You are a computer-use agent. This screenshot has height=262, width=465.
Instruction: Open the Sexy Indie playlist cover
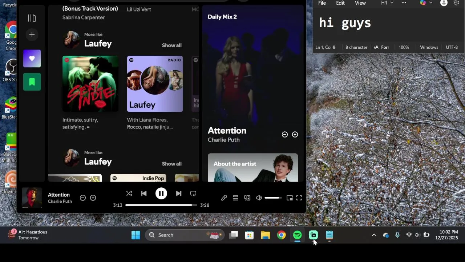[90, 84]
